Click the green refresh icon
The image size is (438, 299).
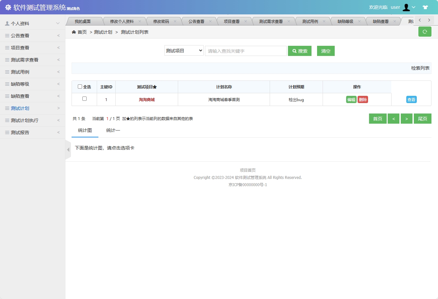click(425, 31)
